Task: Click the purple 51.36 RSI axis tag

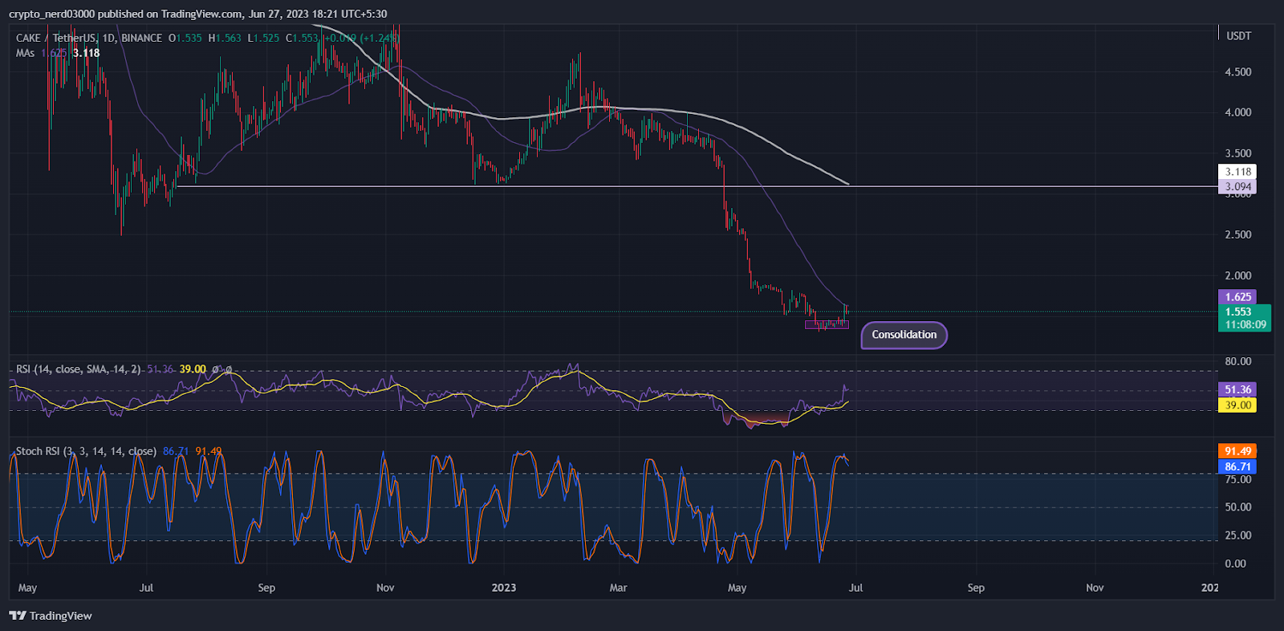Action: pyautogui.click(x=1237, y=389)
